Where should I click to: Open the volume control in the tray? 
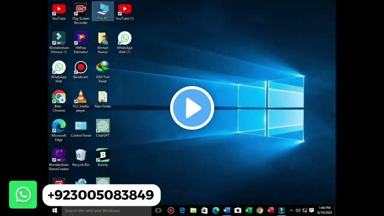click(298, 211)
